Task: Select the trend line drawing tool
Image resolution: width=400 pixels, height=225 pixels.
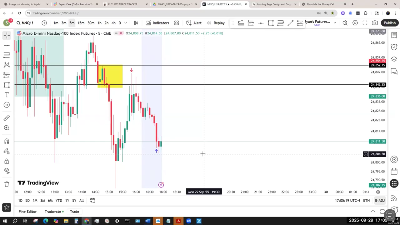Action: (7, 46)
